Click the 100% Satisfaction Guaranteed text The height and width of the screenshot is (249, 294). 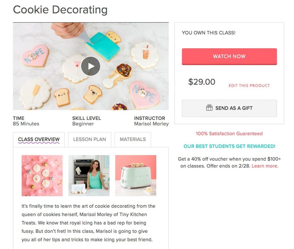pyautogui.click(x=229, y=134)
